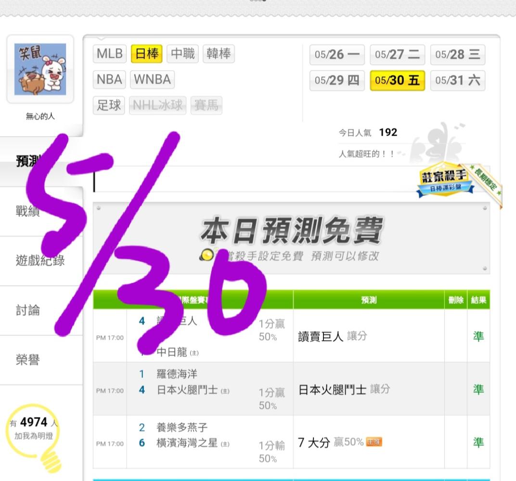The image size is (516, 481).
Task: Select date 05/26 一
Action: pyautogui.click(x=337, y=54)
